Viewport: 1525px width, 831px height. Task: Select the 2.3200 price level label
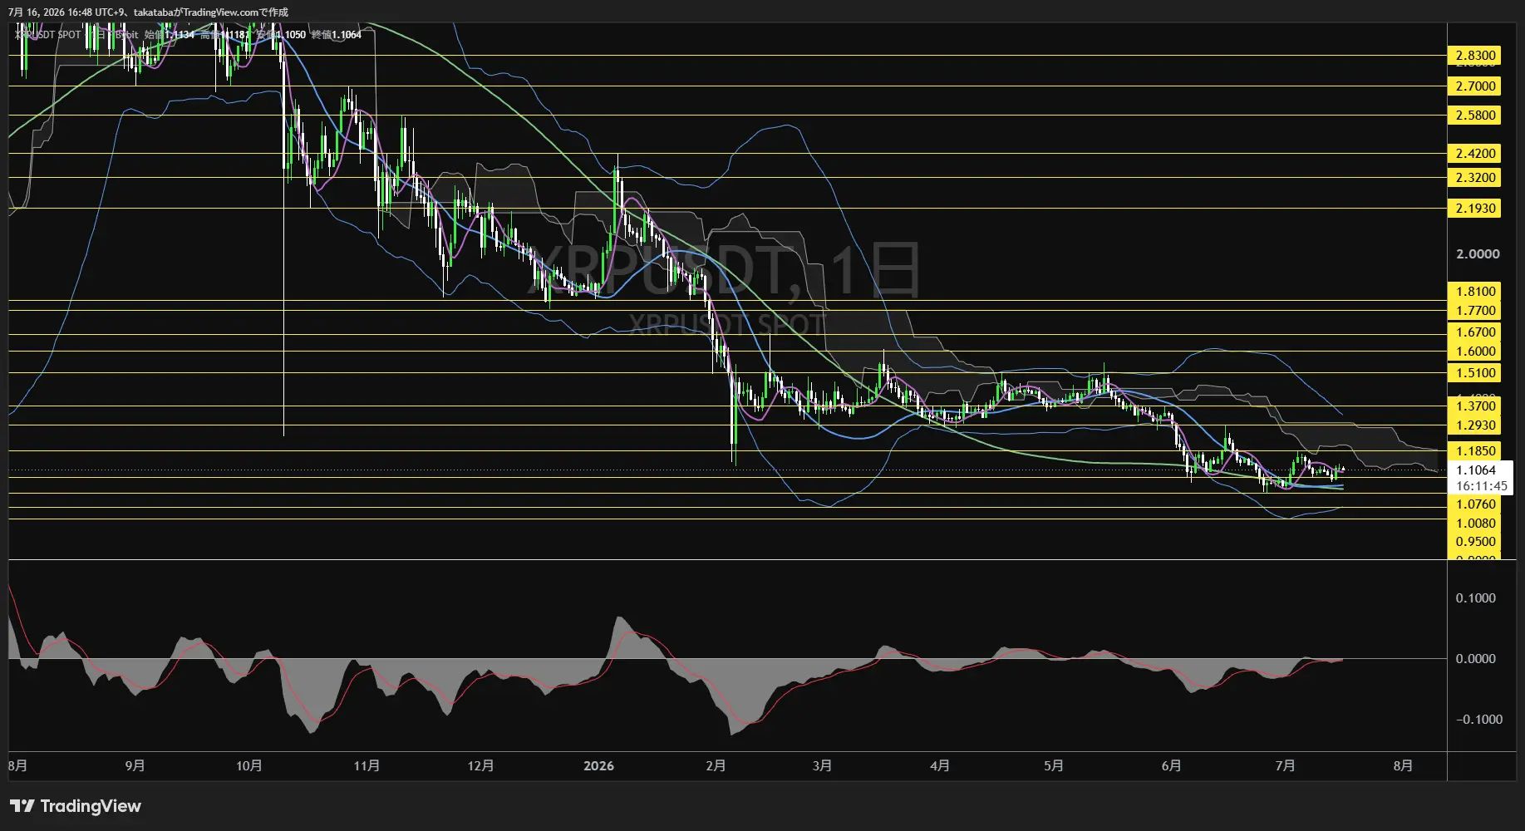click(1475, 177)
